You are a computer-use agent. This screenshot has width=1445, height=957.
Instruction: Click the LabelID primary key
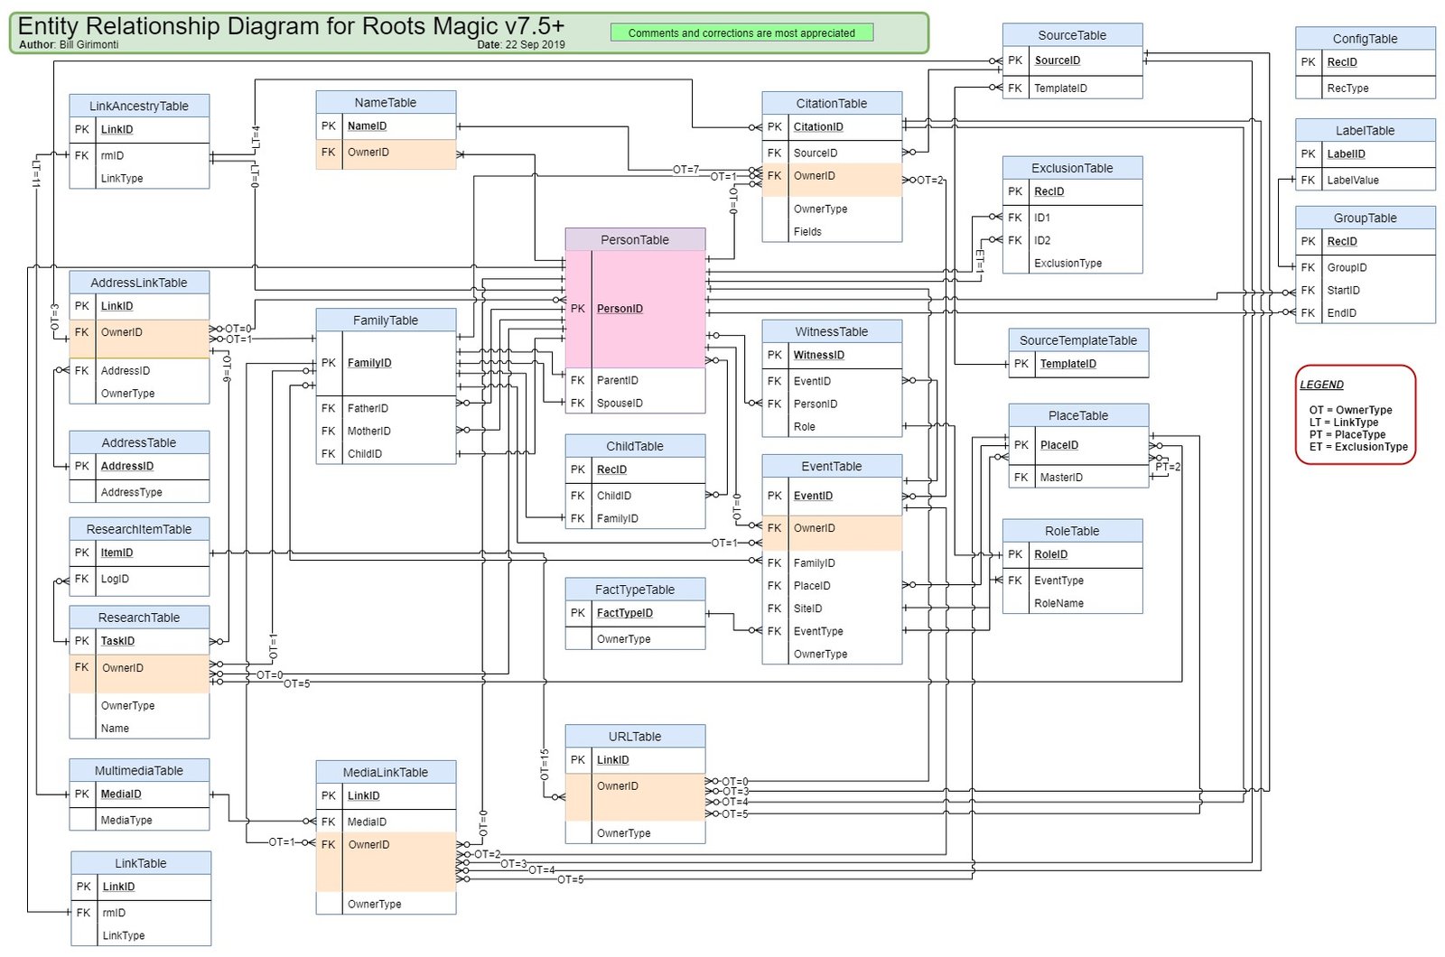pos(1346,154)
